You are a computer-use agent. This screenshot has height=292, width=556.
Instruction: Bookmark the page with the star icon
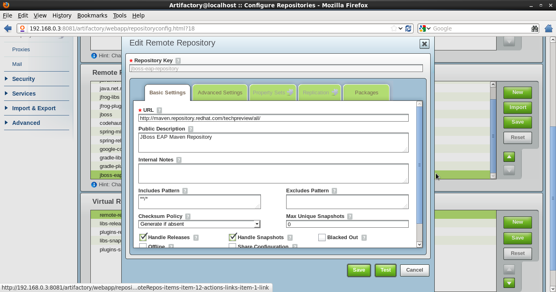tap(394, 28)
